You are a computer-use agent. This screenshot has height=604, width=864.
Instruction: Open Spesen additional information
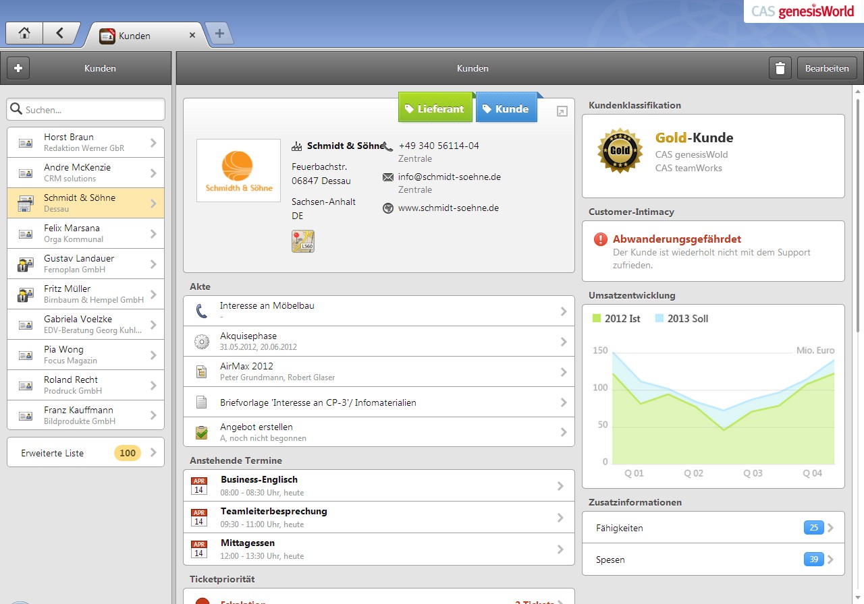click(x=713, y=560)
